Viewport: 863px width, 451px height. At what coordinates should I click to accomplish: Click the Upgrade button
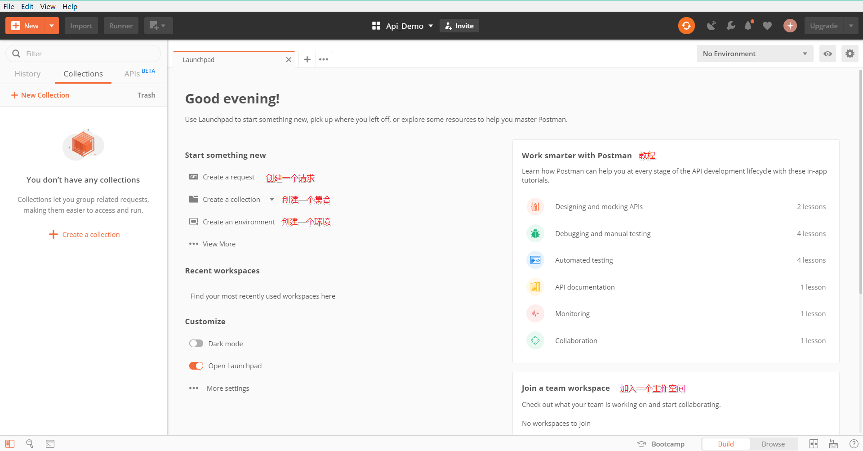(x=824, y=26)
